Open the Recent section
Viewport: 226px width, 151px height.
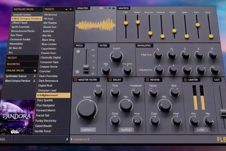coord(12,58)
